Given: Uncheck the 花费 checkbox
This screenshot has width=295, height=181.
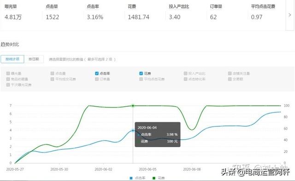Looking at the screenshot, I should [141, 74].
